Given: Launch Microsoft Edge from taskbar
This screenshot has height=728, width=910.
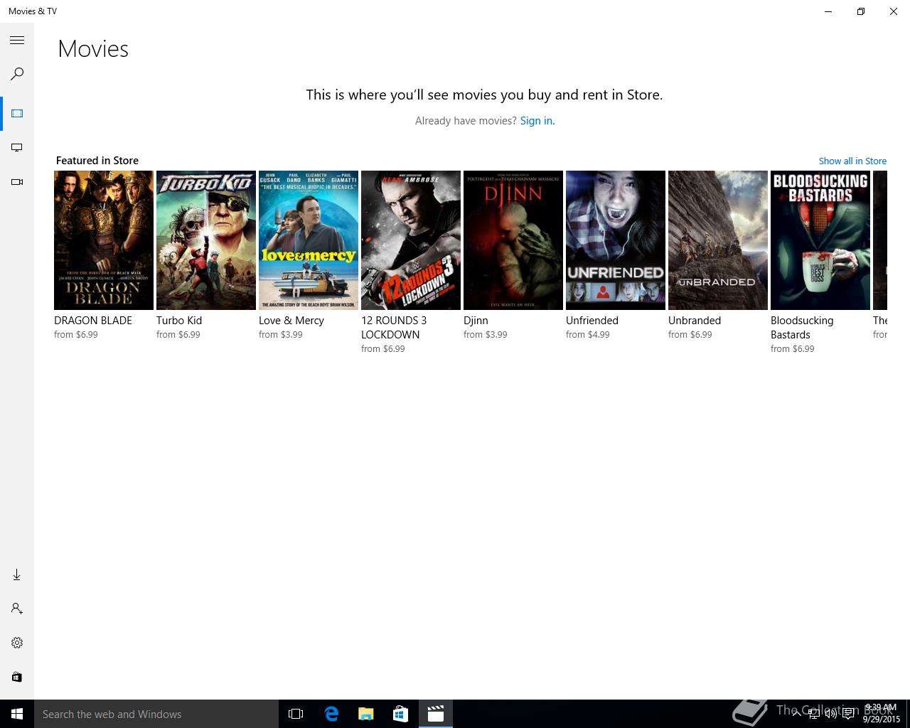Looking at the screenshot, I should coord(331,714).
